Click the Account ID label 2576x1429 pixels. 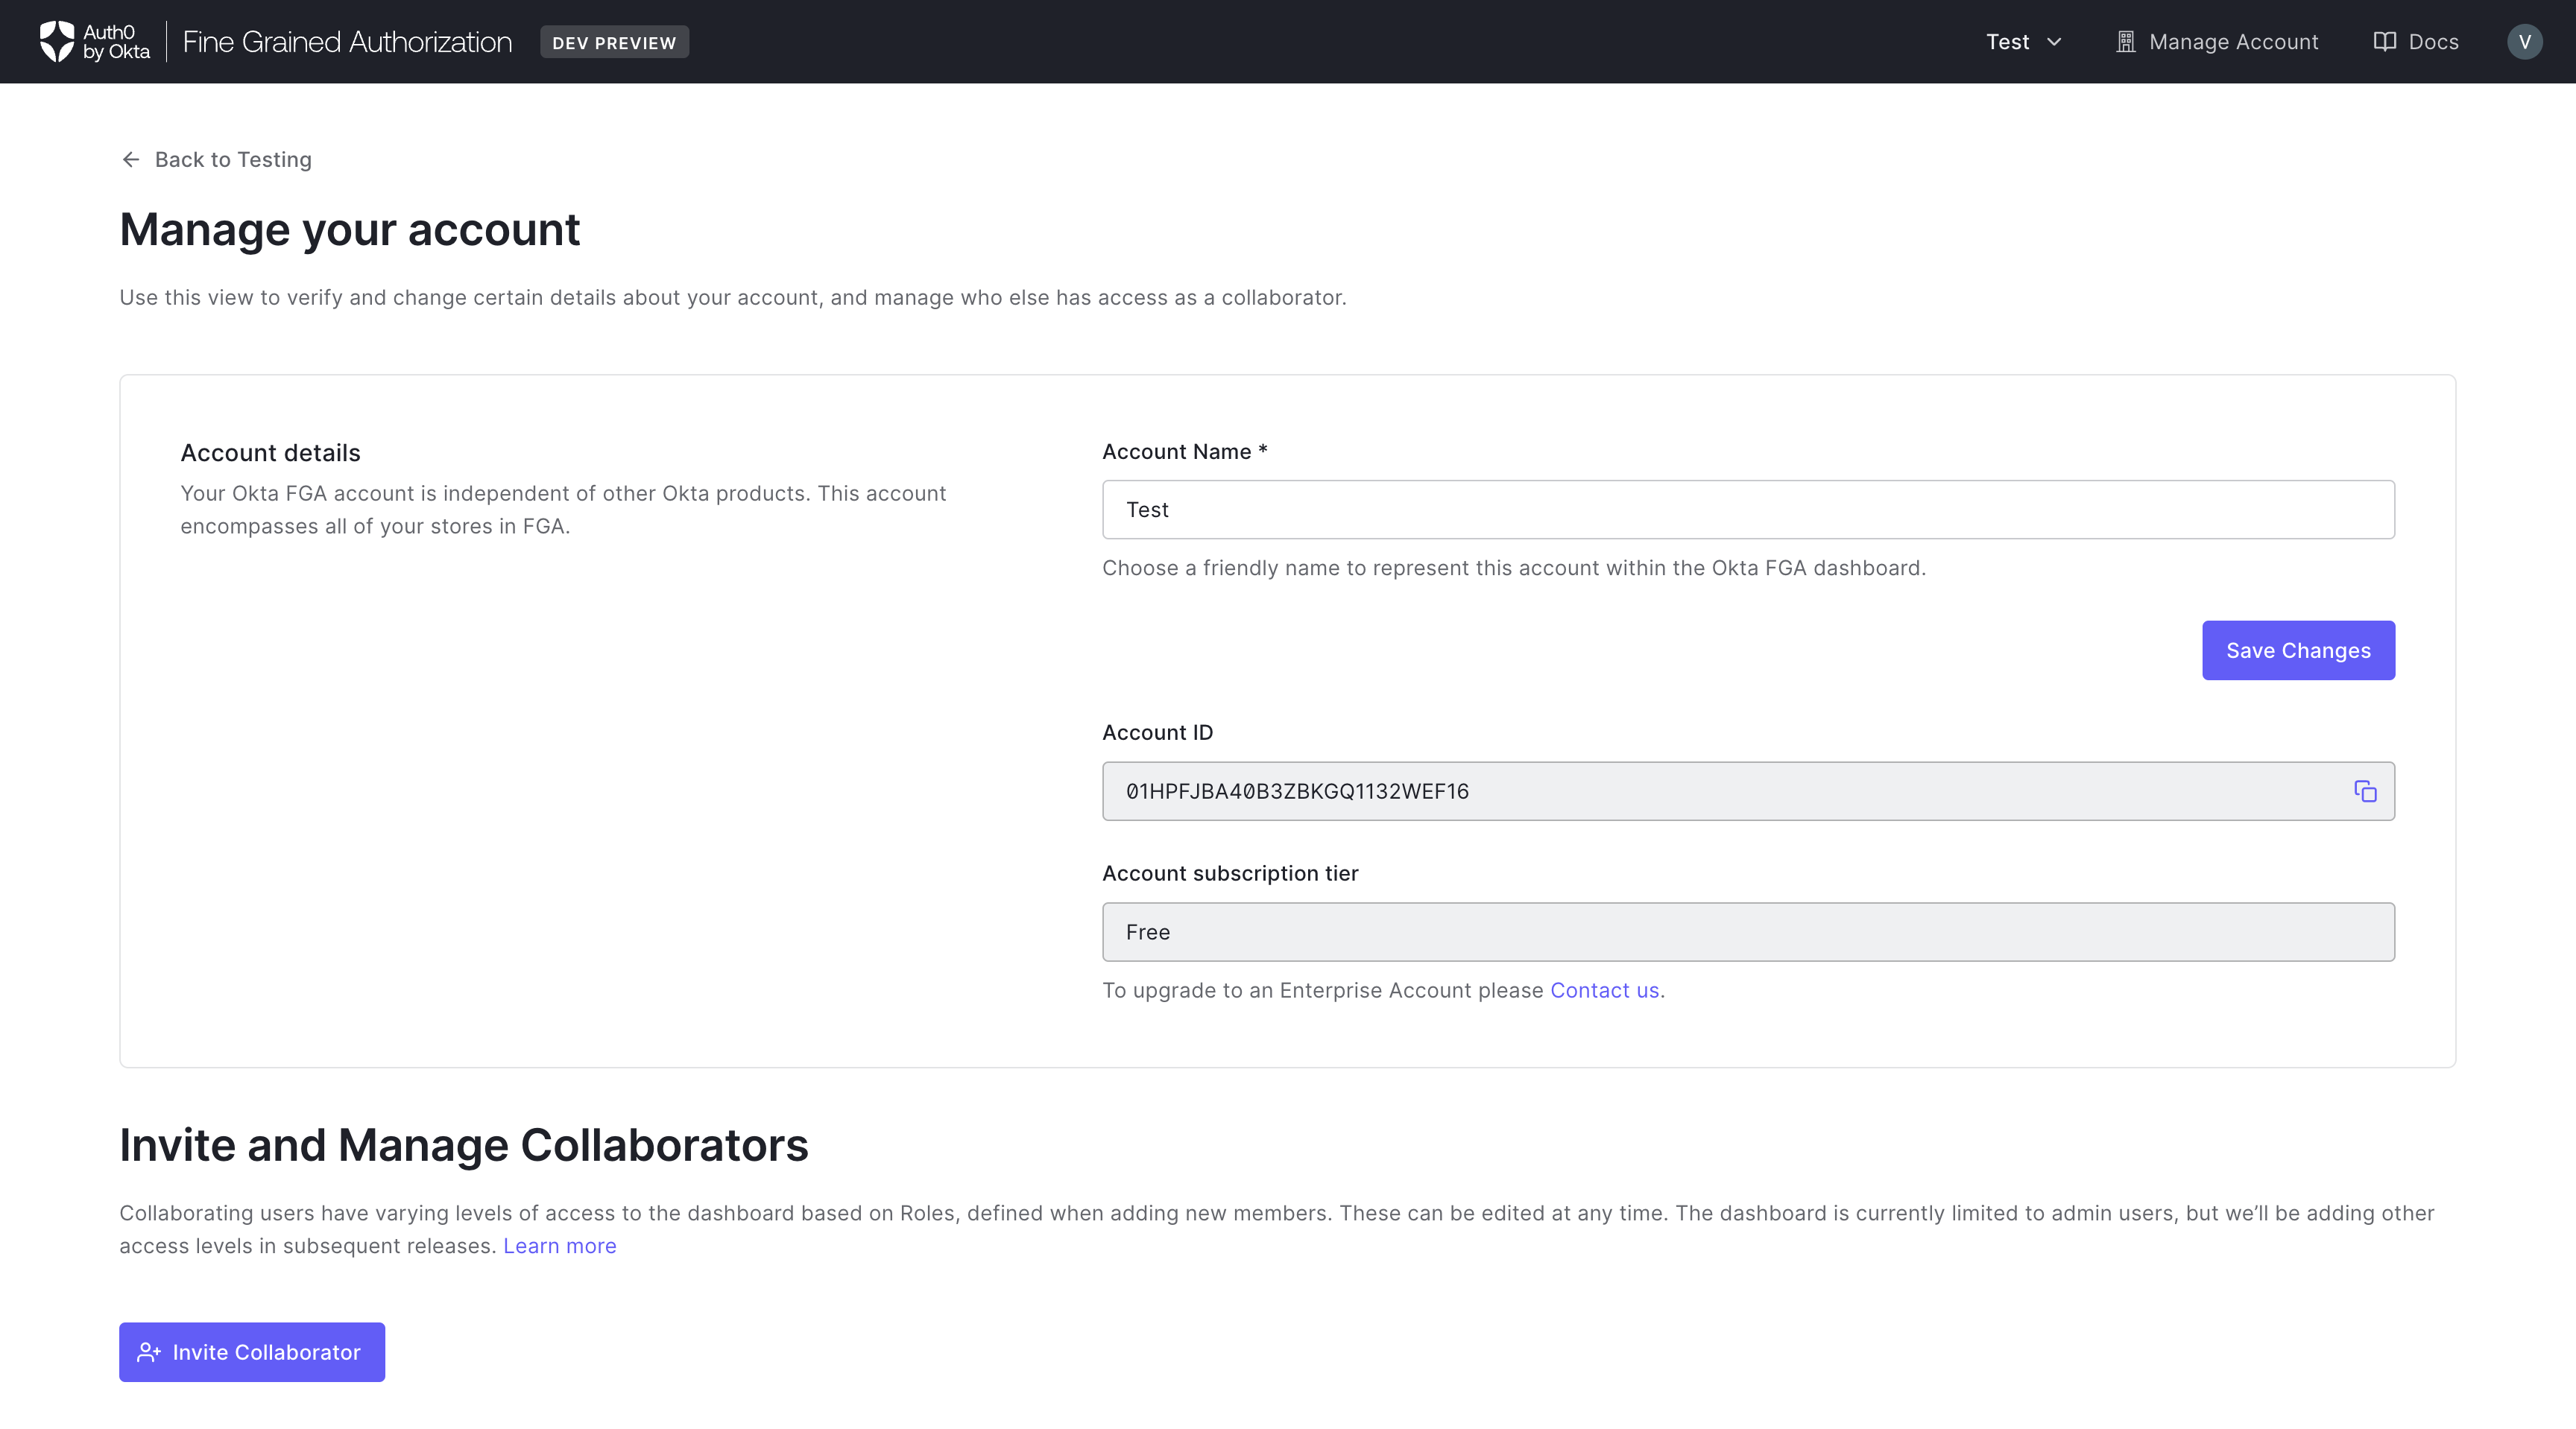pyautogui.click(x=1157, y=732)
